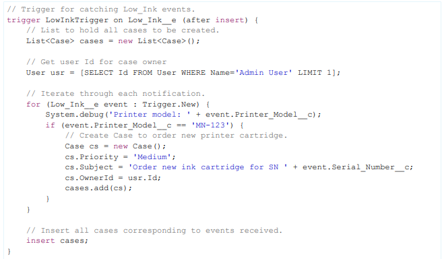
Task: Click 'new Case()' constructor call
Action: (x=139, y=146)
